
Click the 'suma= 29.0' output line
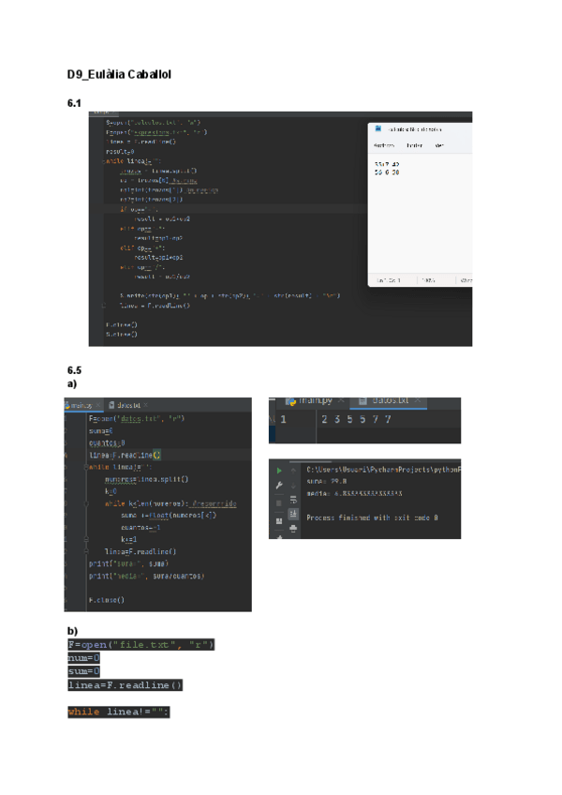tap(326, 481)
